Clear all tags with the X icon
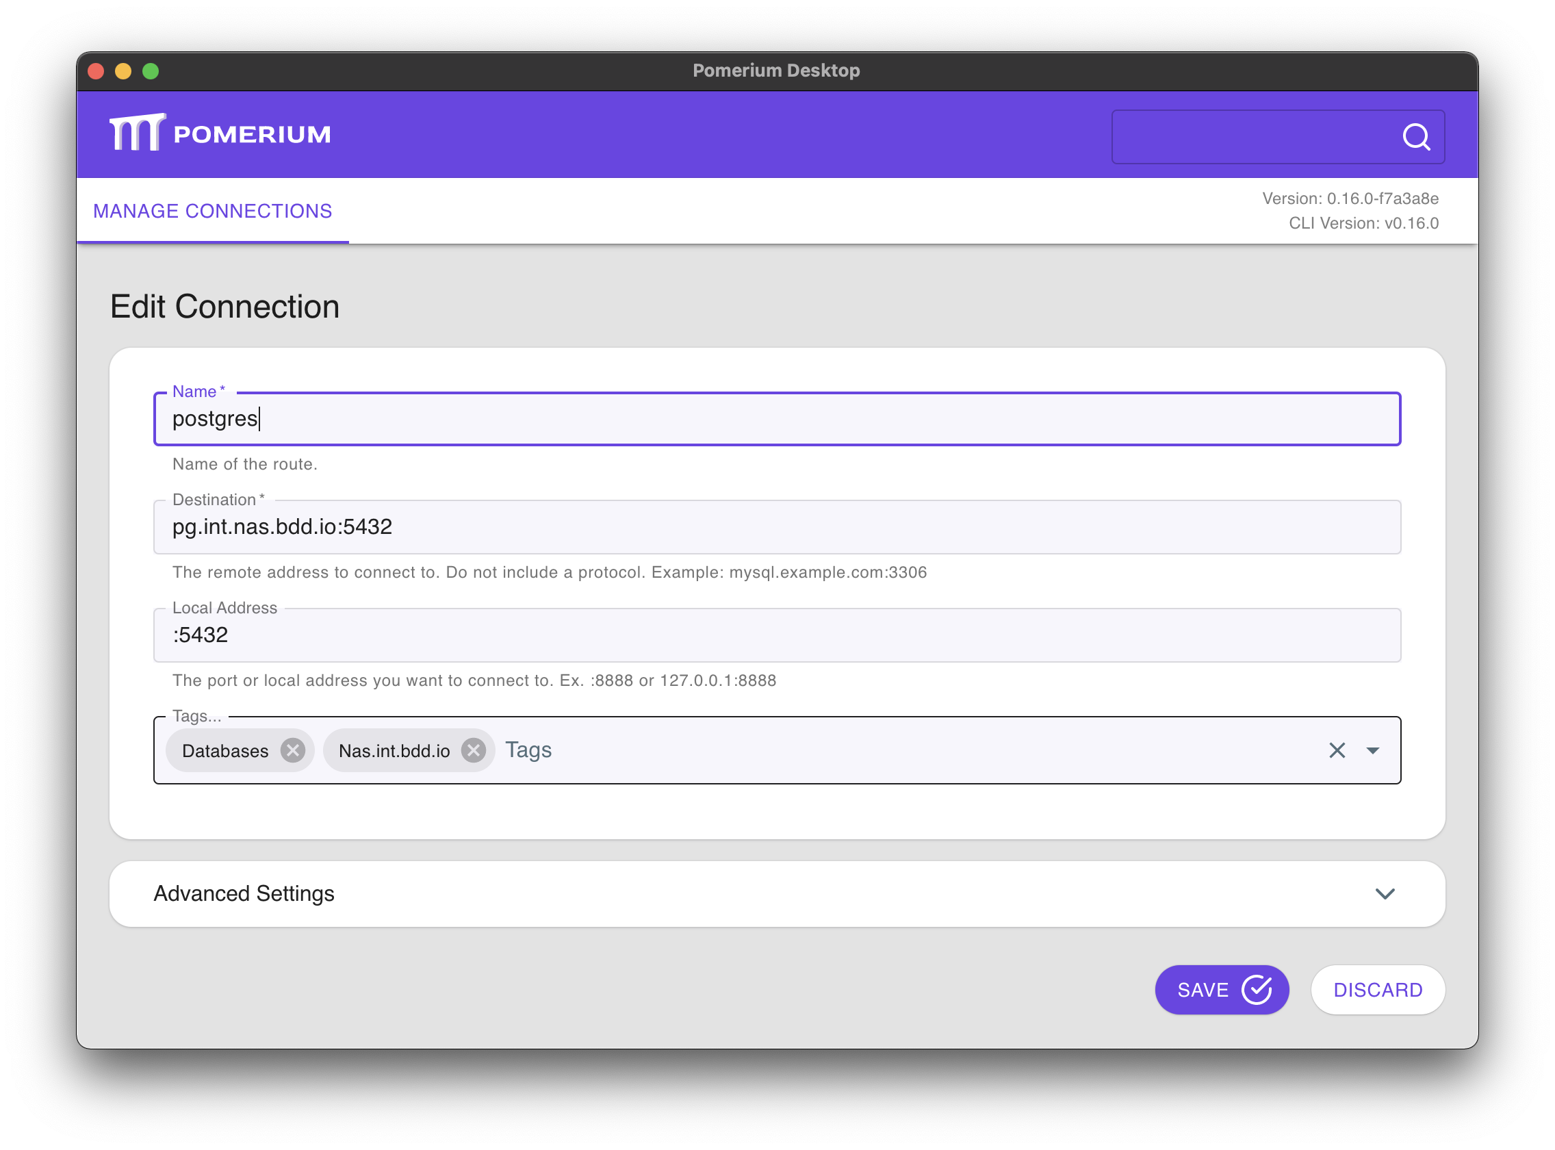Image resolution: width=1555 pixels, height=1150 pixels. coord(1337,750)
